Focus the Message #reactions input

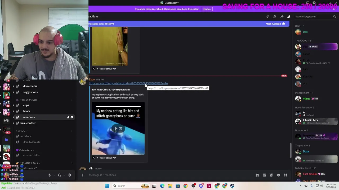[169, 175]
